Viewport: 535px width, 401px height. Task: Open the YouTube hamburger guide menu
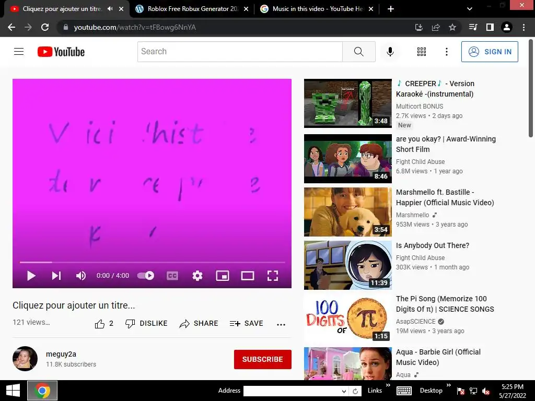click(x=19, y=52)
